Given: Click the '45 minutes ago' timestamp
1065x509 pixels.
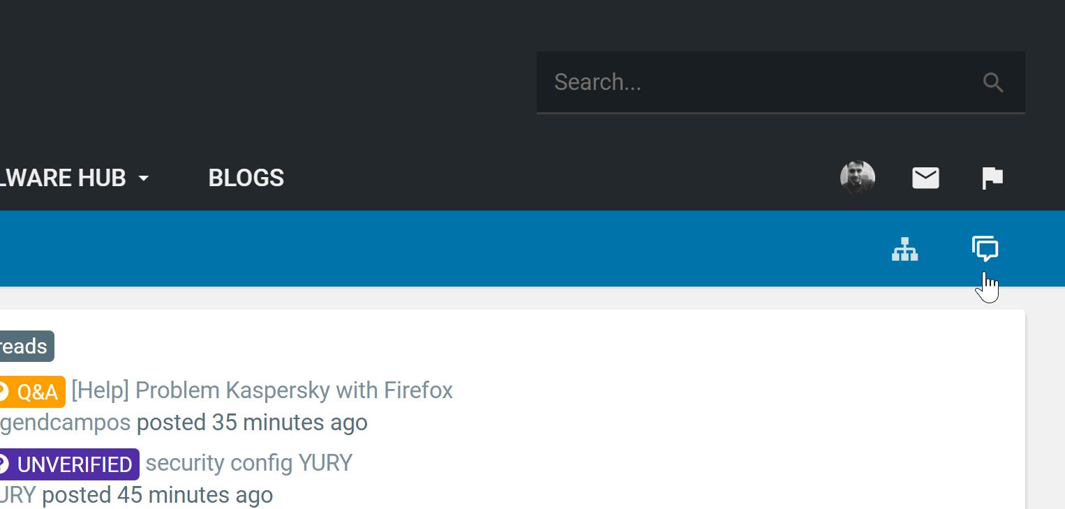Looking at the screenshot, I should pyautogui.click(x=195, y=495).
